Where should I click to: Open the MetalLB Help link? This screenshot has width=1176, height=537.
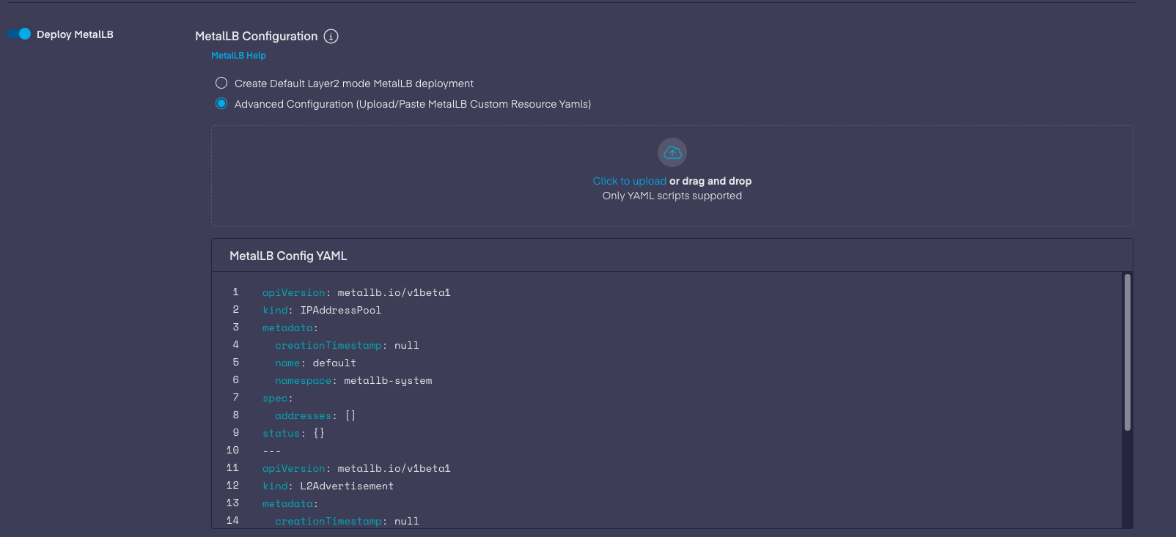pyautogui.click(x=238, y=56)
